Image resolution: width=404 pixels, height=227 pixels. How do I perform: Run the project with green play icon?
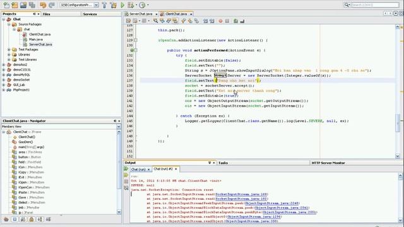click(122, 5)
